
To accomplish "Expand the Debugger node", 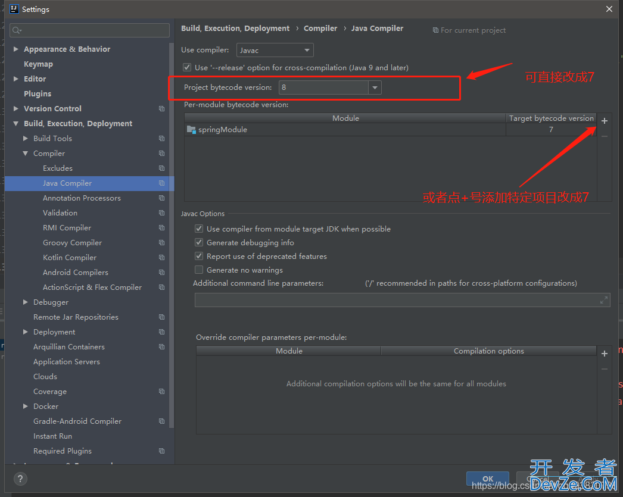I will pos(26,302).
